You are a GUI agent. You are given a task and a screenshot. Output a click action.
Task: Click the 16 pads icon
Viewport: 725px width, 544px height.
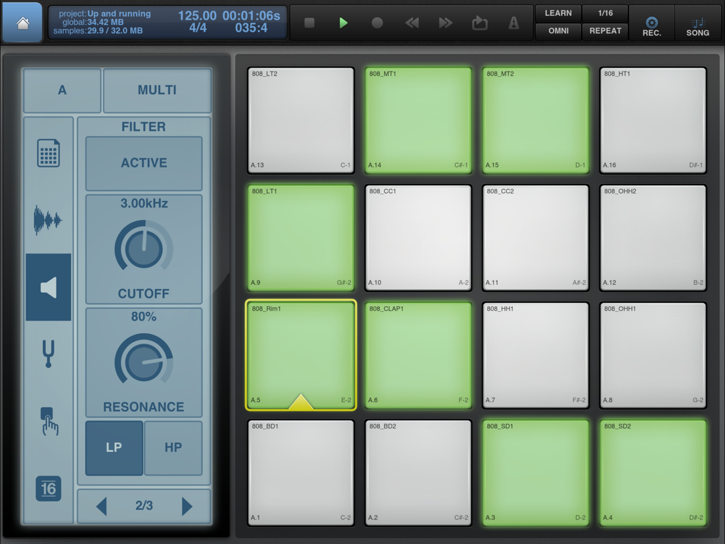pyautogui.click(x=49, y=489)
